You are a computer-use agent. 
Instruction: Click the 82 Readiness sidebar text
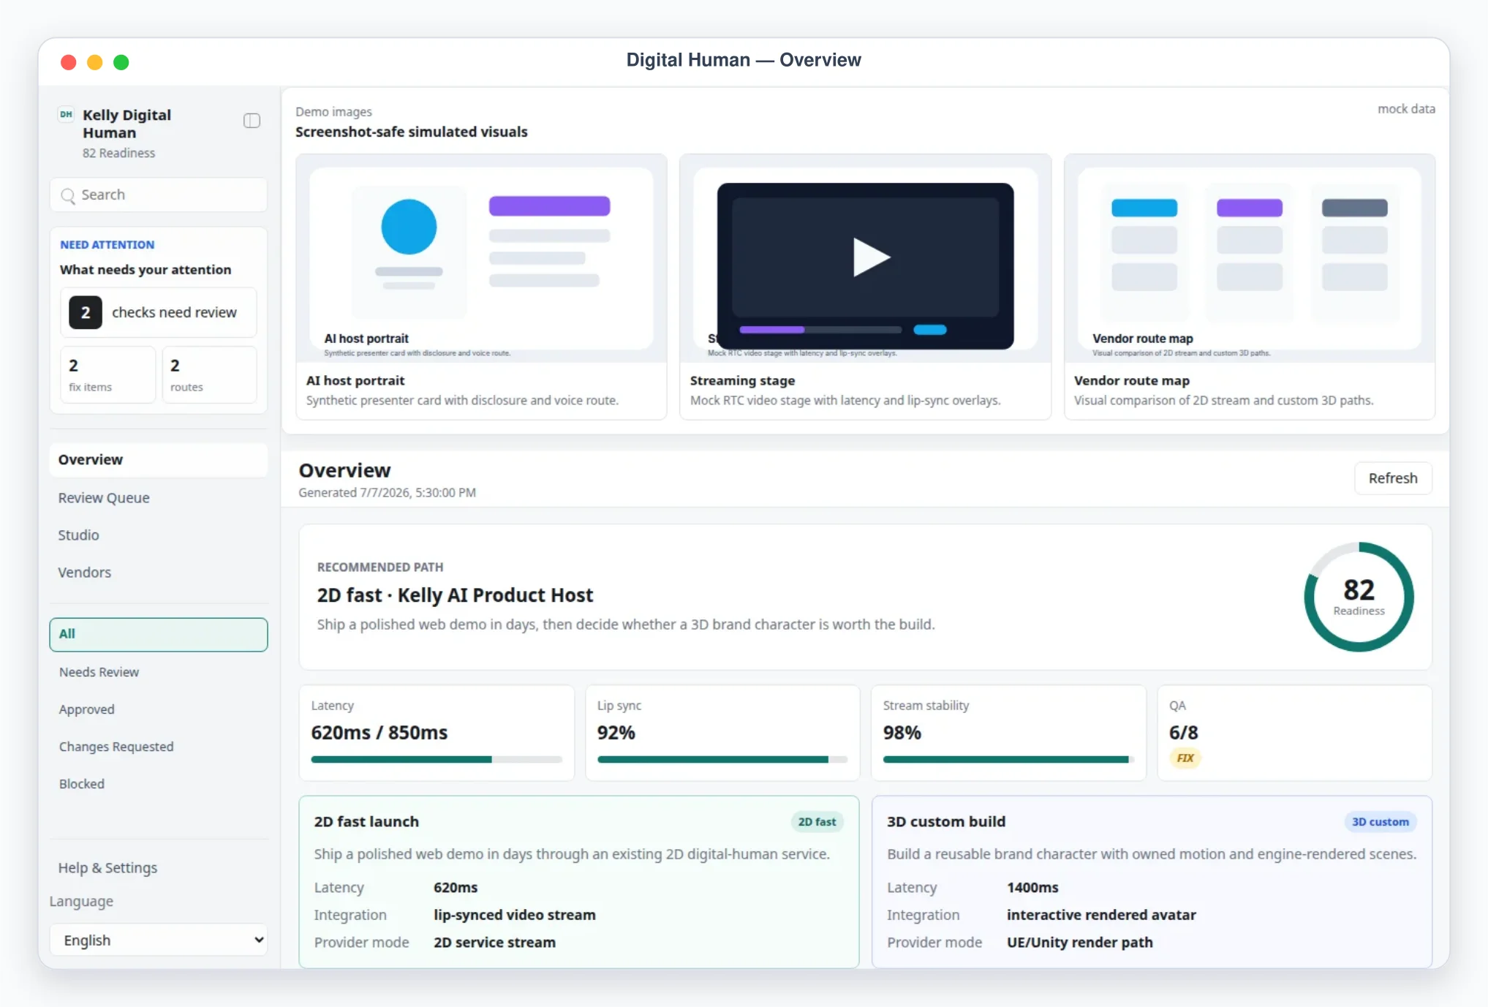click(x=118, y=153)
